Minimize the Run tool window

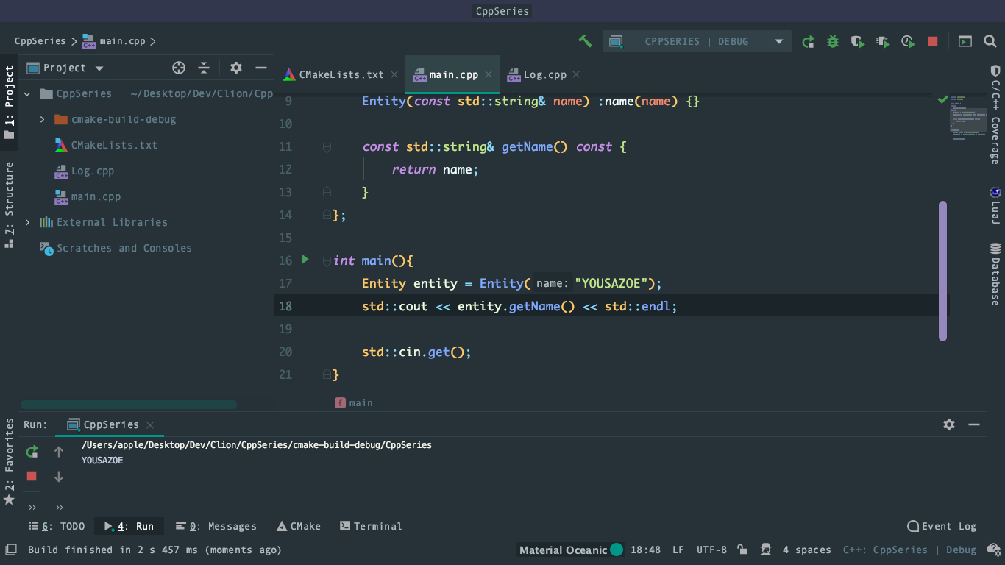coord(974,424)
